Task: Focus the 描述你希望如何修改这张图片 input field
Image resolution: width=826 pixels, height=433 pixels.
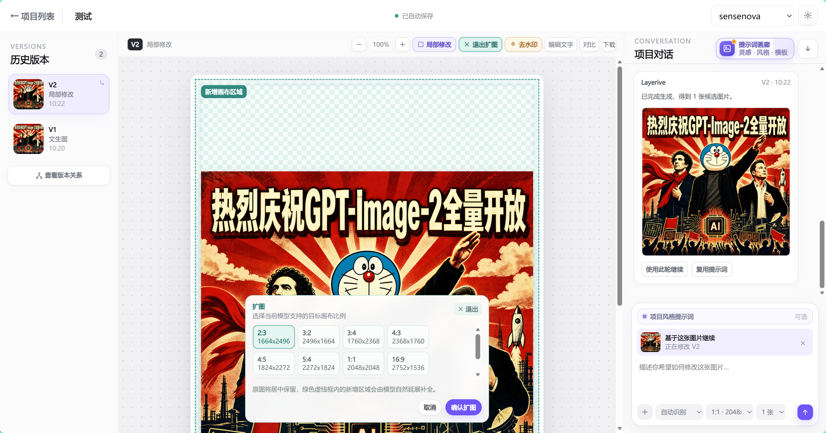Action: [x=725, y=380]
